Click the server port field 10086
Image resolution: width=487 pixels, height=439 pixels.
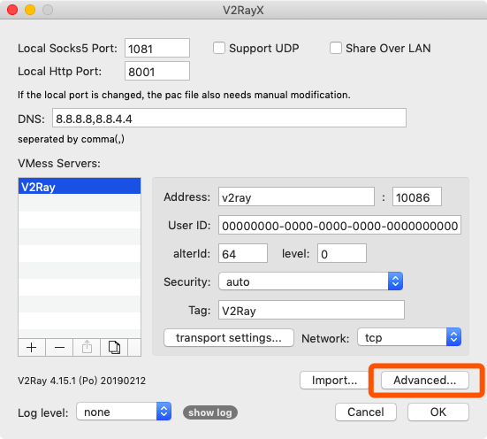[417, 196]
